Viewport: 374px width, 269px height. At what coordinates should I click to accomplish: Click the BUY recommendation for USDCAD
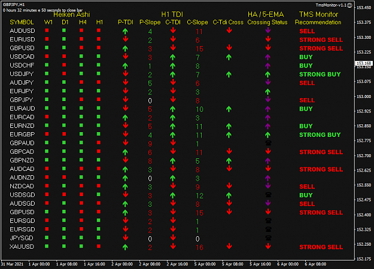coord(306,57)
